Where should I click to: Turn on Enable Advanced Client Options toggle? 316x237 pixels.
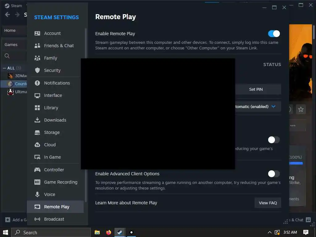[x=274, y=174]
